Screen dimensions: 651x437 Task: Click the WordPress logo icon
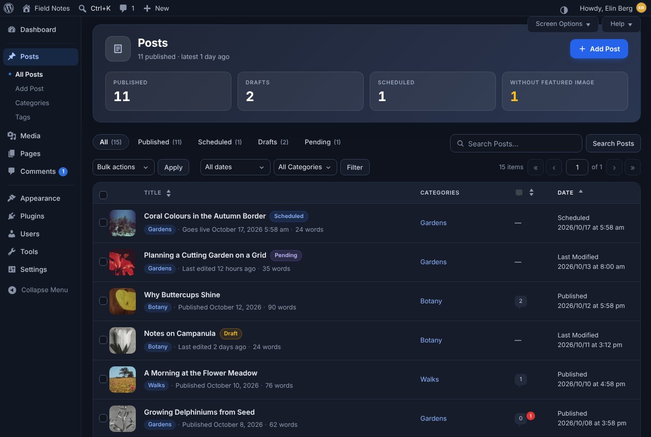(9, 8)
